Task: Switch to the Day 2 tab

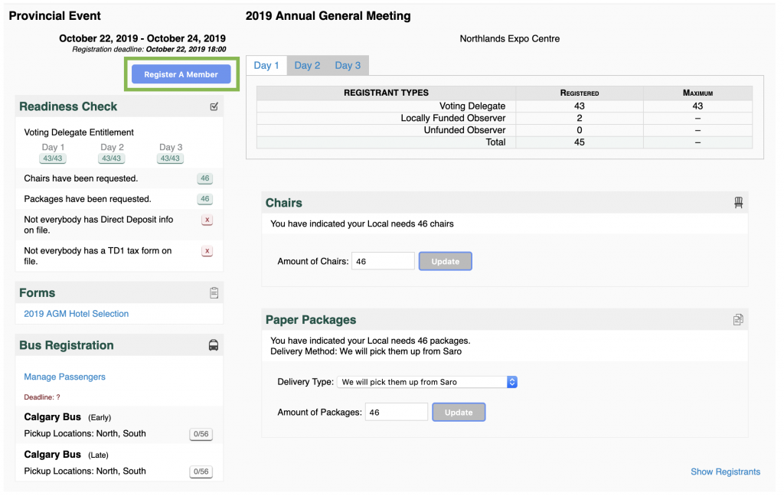Action: [x=307, y=65]
